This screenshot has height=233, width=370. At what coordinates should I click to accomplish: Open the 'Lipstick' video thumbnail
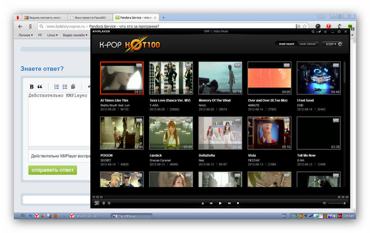tap(171, 133)
